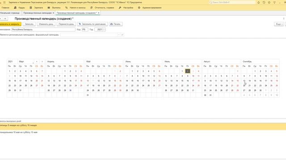Select June 30 in the calendar
Screen dimensions: 286x161
coord(138,90)
